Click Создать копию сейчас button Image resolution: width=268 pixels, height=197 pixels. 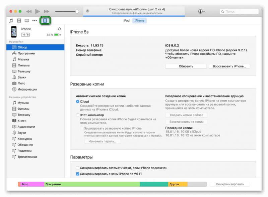pos(186,115)
